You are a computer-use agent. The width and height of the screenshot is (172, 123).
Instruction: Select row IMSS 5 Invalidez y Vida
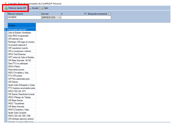pos(22,73)
